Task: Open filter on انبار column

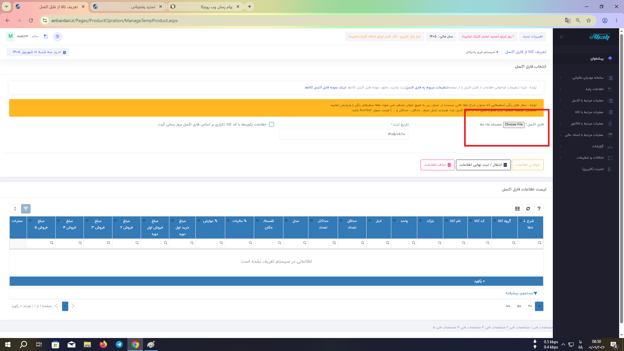Action: pos(370,221)
